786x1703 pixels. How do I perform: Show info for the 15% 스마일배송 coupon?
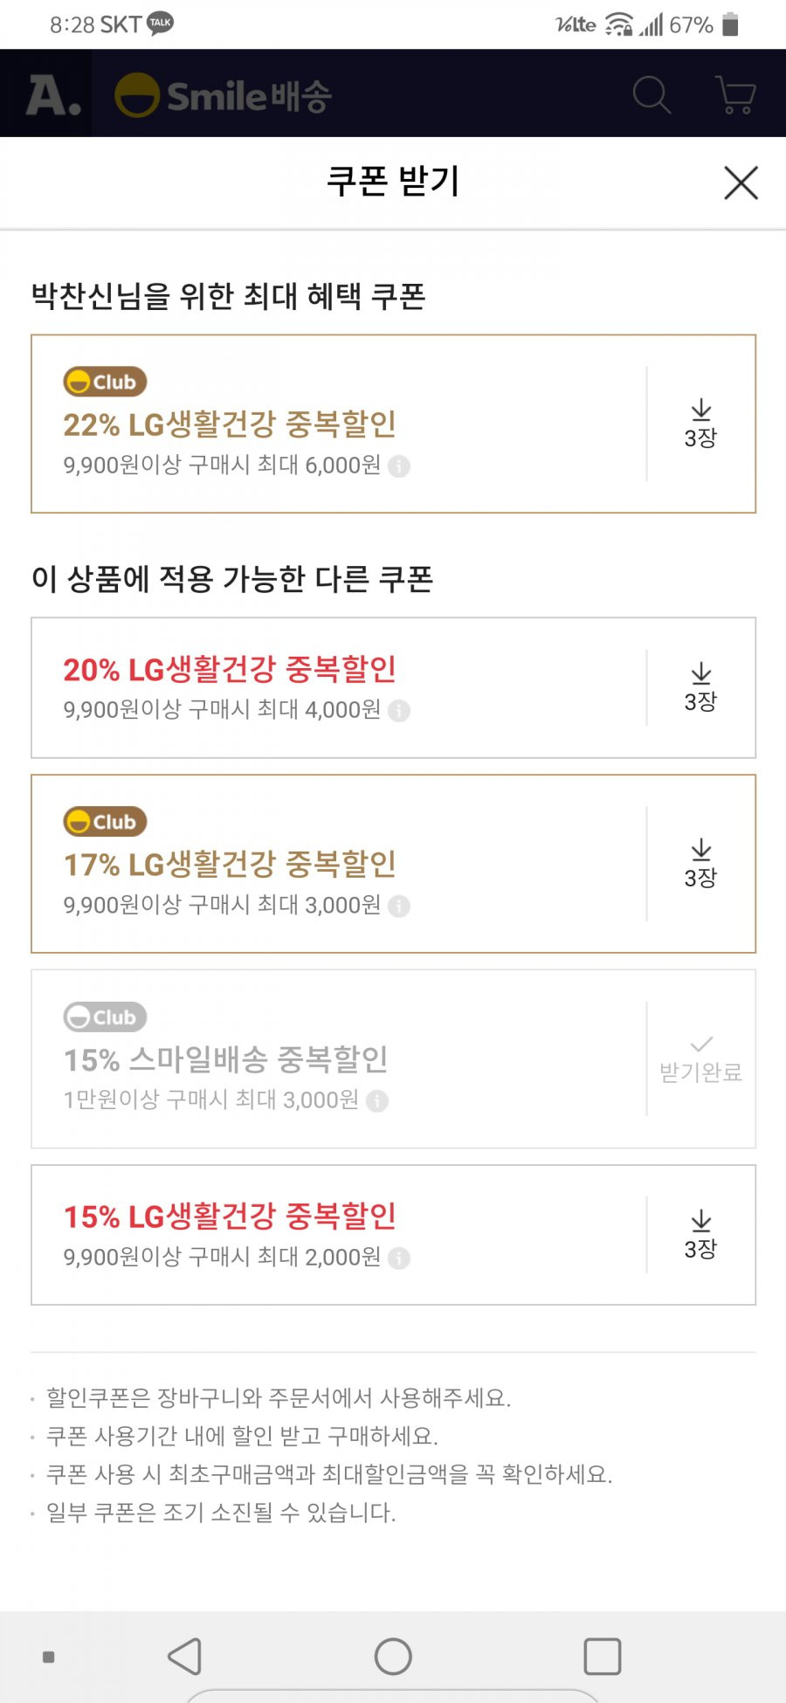tap(377, 1101)
